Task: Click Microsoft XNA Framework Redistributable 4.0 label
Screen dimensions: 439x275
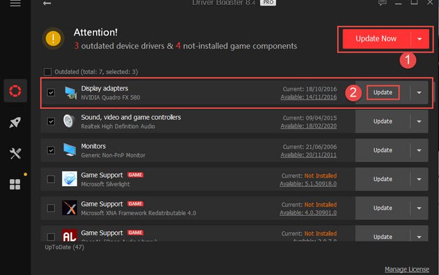Action: point(138,213)
